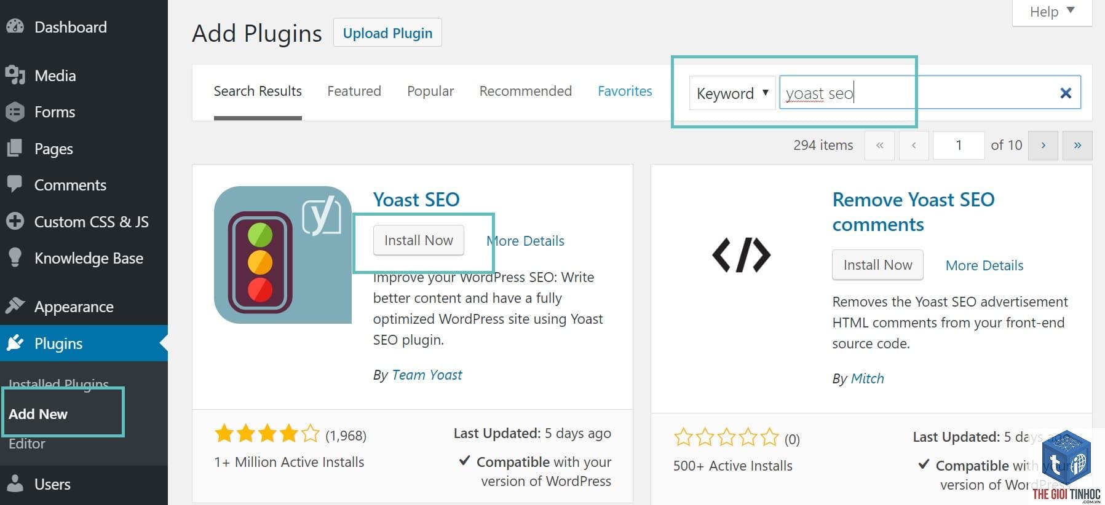1105x505 pixels.
Task: Open the Users menu item
Action: 84,484
